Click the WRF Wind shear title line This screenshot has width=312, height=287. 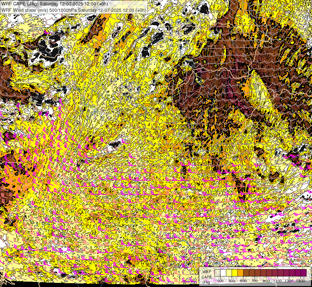pos(73,10)
